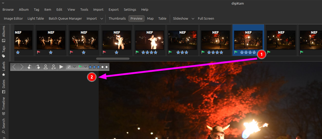
Task: Toggle the Table view mode
Action: (x=162, y=18)
